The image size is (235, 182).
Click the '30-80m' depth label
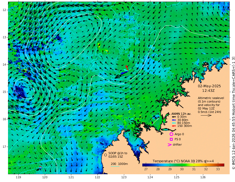[183, 120]
